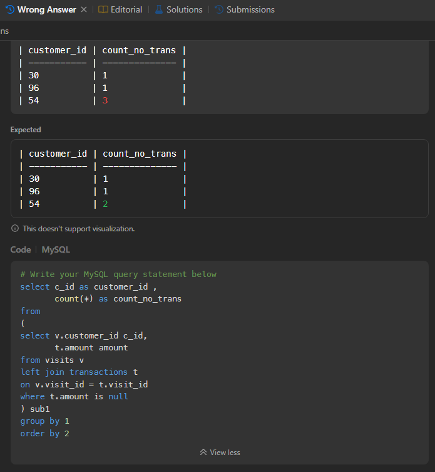Image resolution: width=435 pixels, height=472 pixels.
Task: Click the red 3 in output table
Action: 105,100
